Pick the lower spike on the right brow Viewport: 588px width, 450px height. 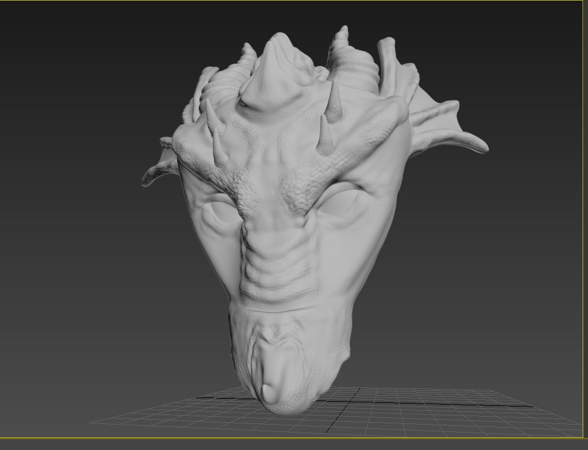click(326, 136)
